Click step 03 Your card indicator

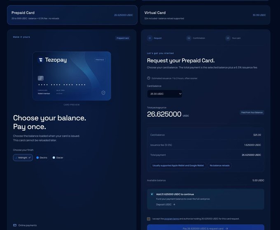click(x=233, y=38)
